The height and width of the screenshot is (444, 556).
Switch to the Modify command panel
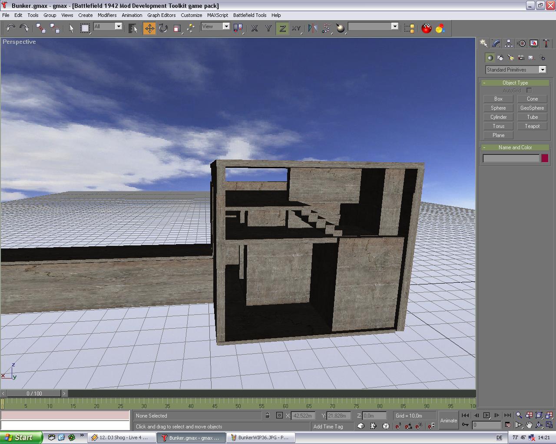[x=496, y=43]
